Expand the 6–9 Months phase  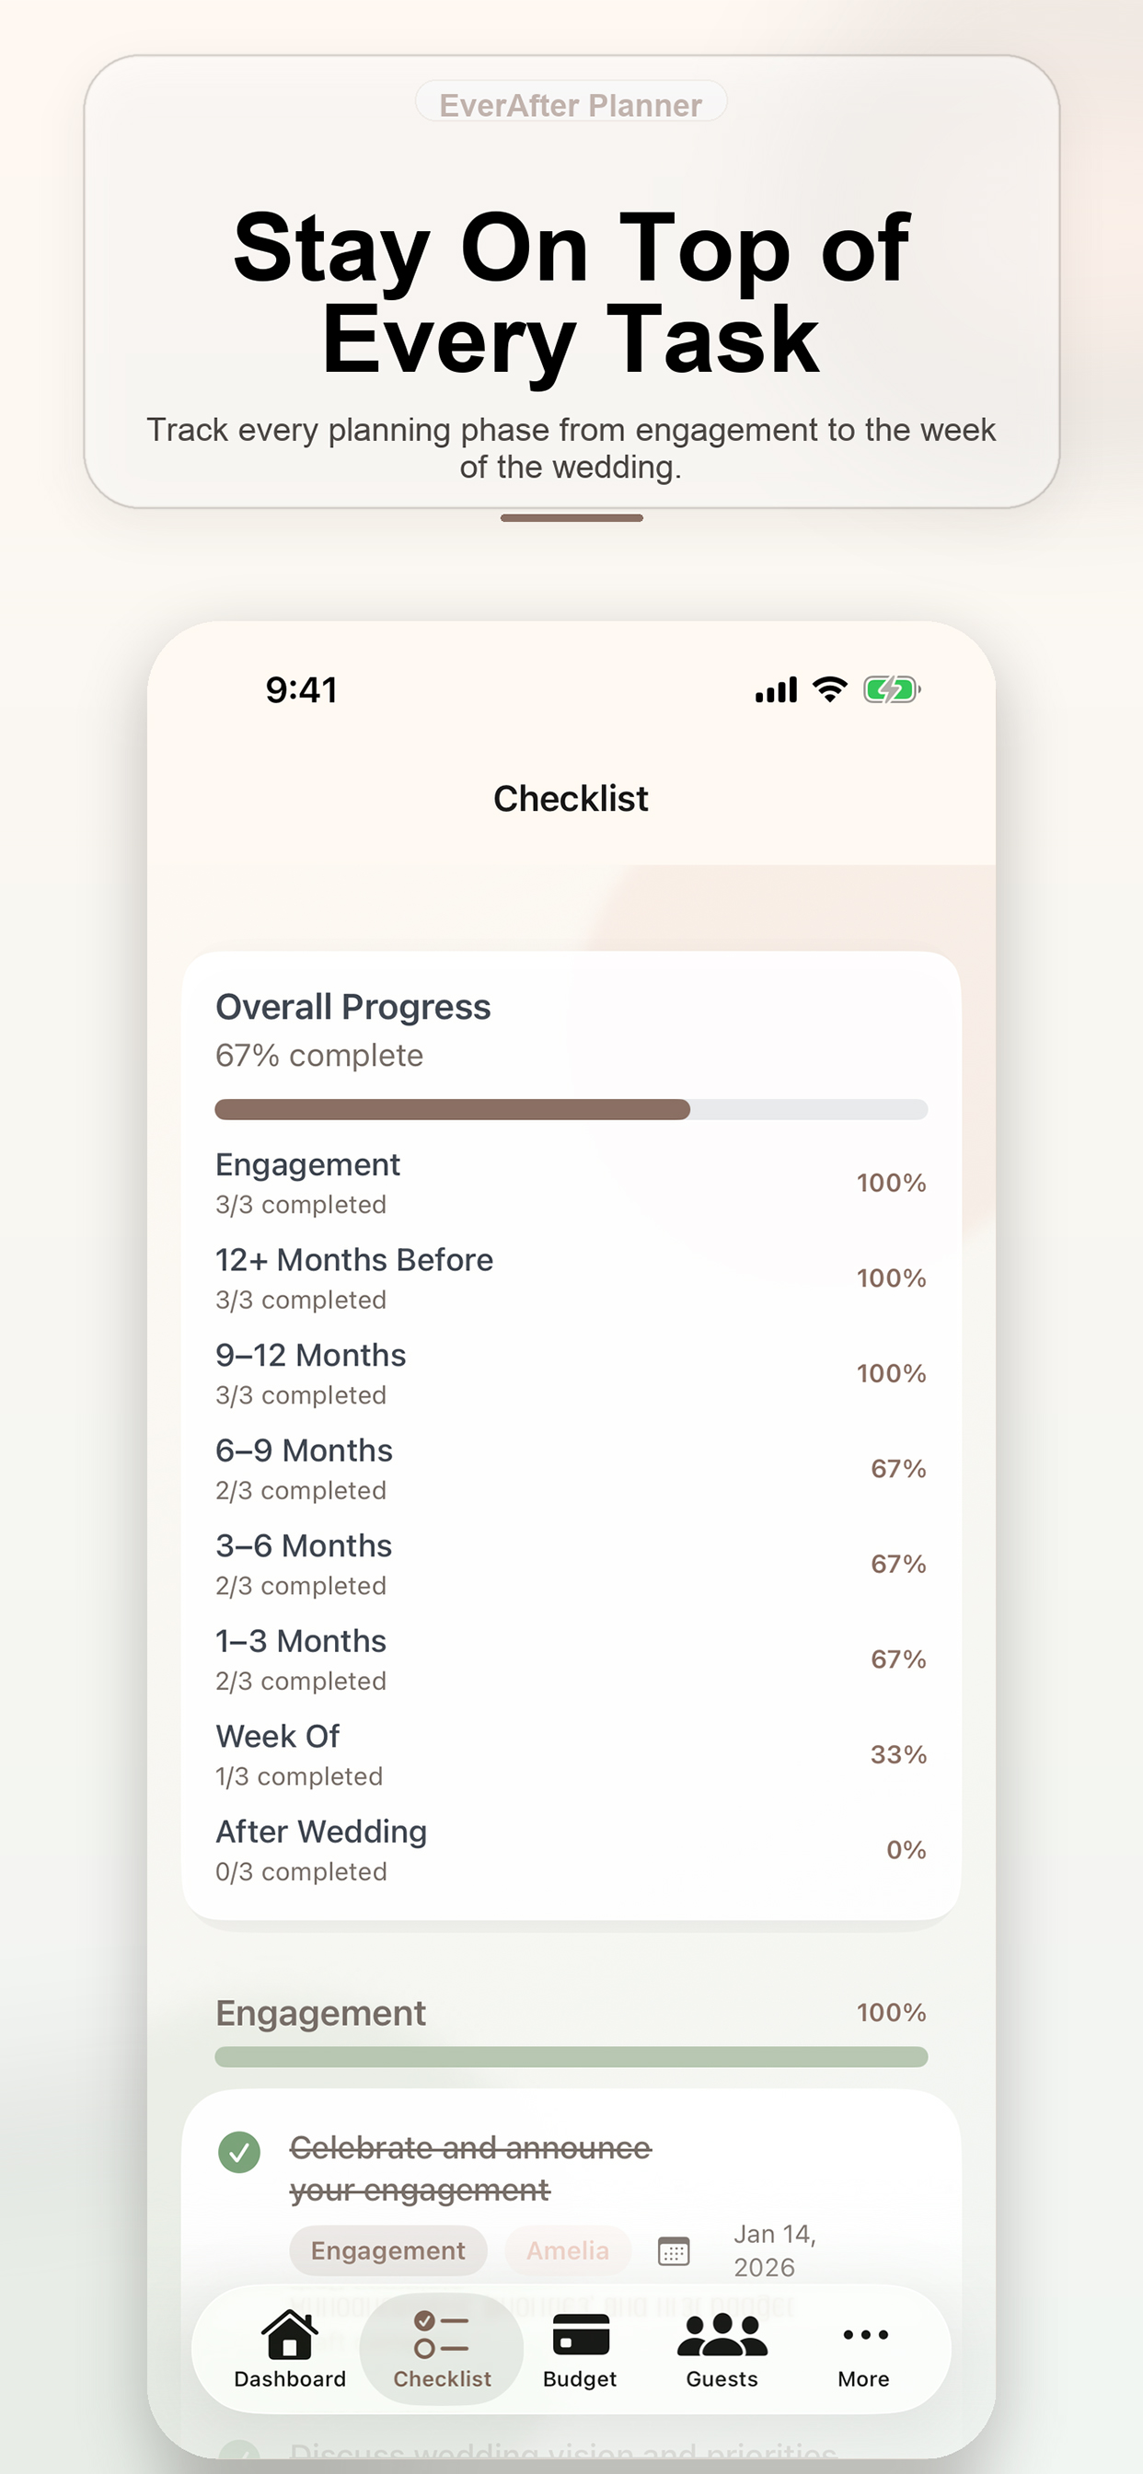click(x=571, y=1467)
